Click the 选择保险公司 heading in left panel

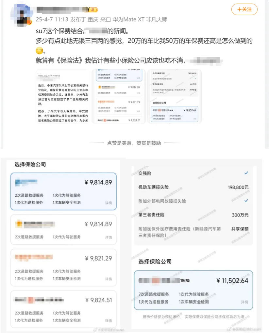tap(30, 164)
